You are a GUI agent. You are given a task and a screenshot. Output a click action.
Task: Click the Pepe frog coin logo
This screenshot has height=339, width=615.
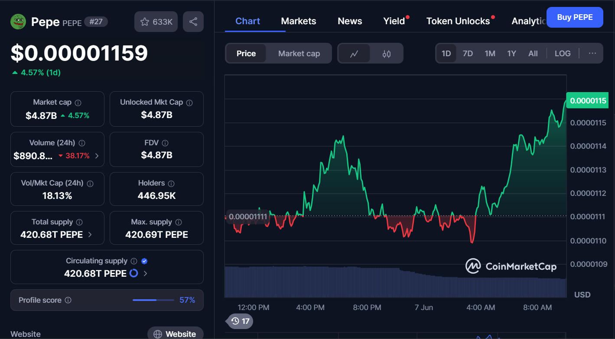pyautogui.click(x=18, y=21)
